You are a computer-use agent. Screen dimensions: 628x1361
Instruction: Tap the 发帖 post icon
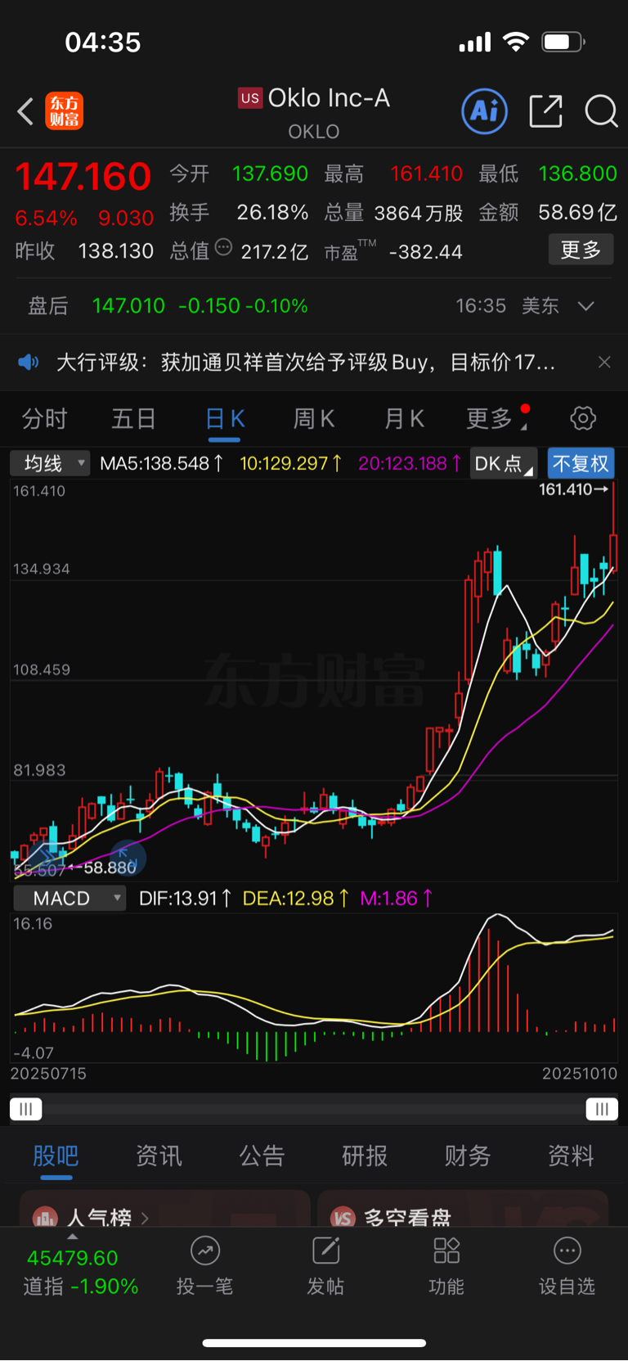pyautogui.click(x=325, y=1251)
